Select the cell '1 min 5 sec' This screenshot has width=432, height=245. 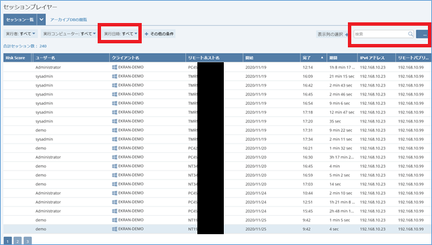coord(339,220)
